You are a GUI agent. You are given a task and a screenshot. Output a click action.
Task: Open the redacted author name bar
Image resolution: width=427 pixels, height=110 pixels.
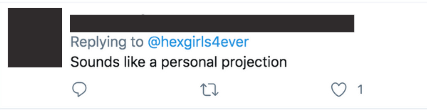tap(212, 23)
